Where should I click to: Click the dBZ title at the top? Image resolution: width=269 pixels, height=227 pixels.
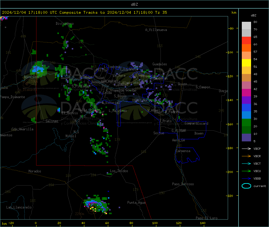tap(134, 4)
